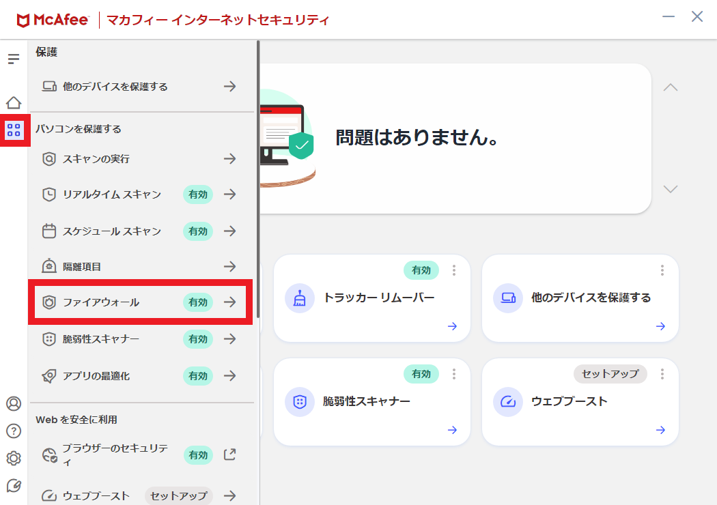Screen dimensions: 717x505
Task: Click セットアップ badge on ウェブブースト menu row
Action: pyautogui.click(x=179, y=495)
